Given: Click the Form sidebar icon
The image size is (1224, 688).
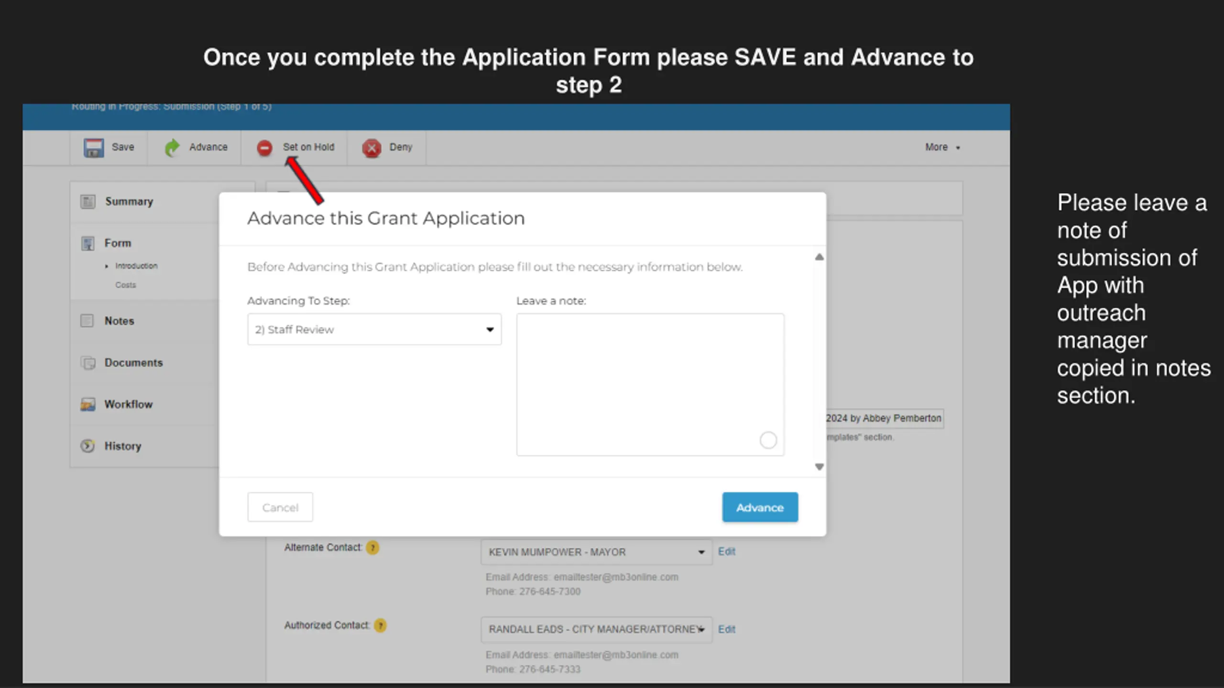Looking at the screenshot, I should [88, 243].
